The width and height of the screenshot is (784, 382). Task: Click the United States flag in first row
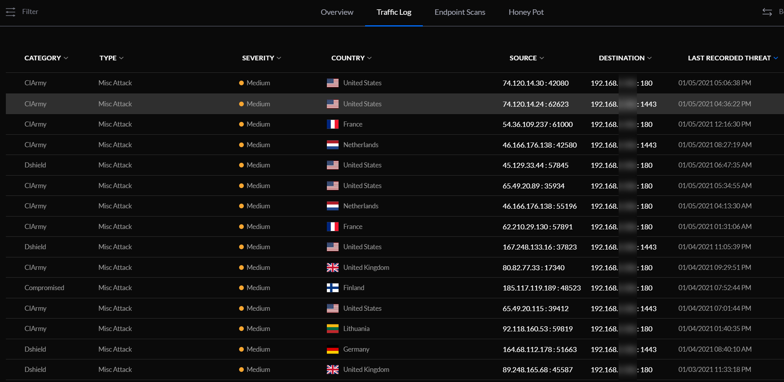click(332, 83)
